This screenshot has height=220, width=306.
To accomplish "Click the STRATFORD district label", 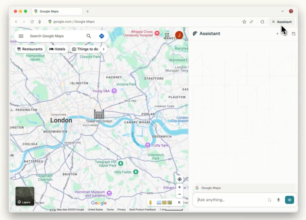I will pos(154,78).
